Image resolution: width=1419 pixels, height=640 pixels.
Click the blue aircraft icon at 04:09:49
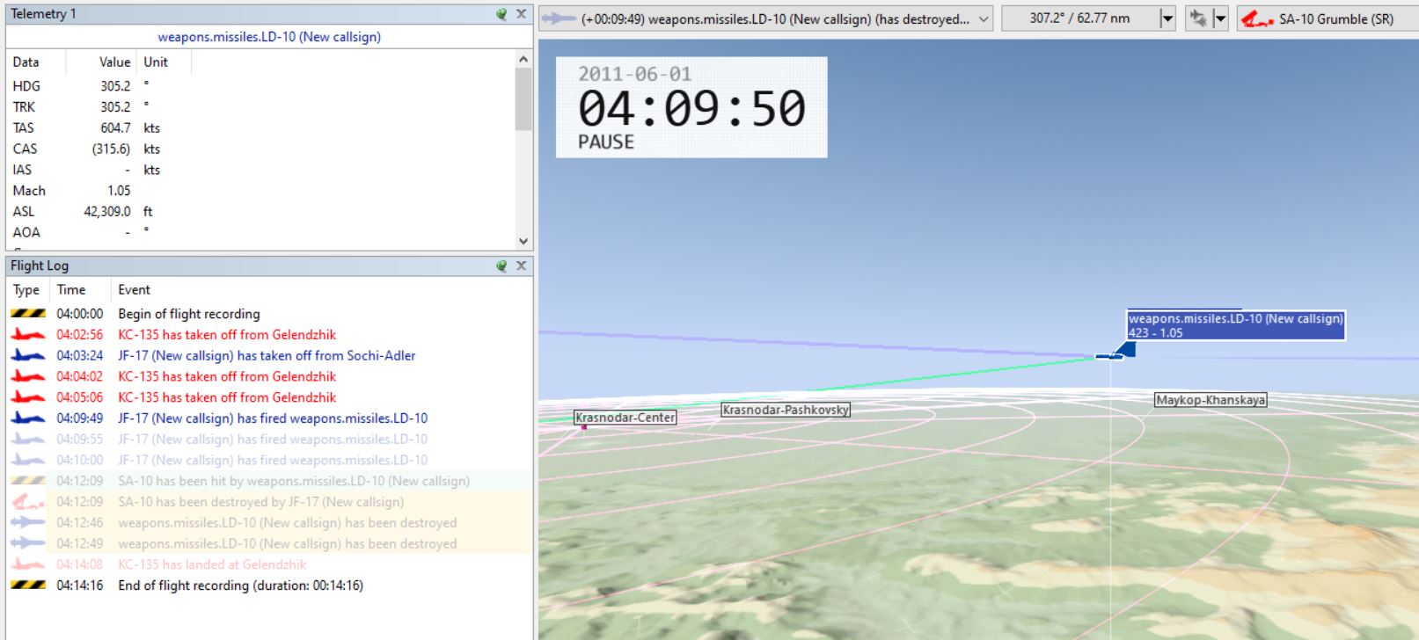coord(28,418)
